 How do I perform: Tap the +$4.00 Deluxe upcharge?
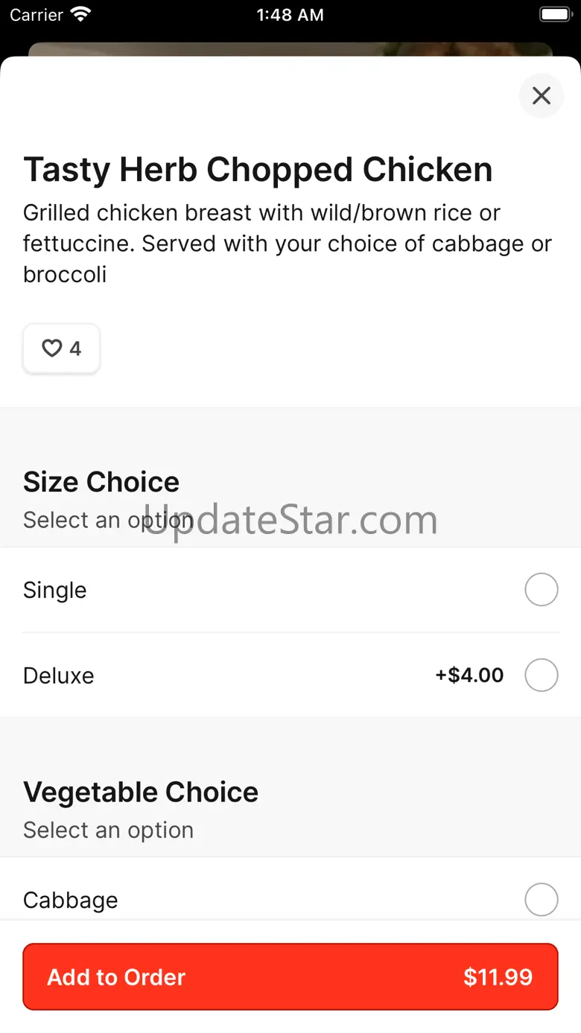coord(469,676)
